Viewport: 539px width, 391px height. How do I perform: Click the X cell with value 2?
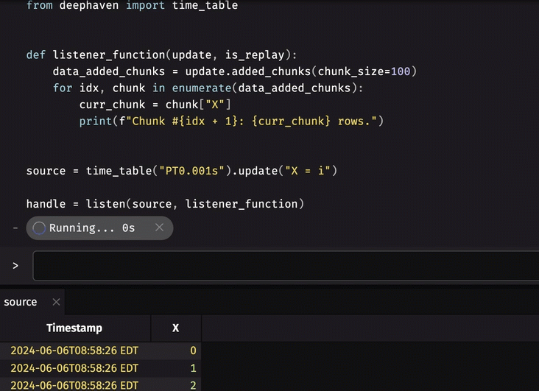[x=176, y=385]
